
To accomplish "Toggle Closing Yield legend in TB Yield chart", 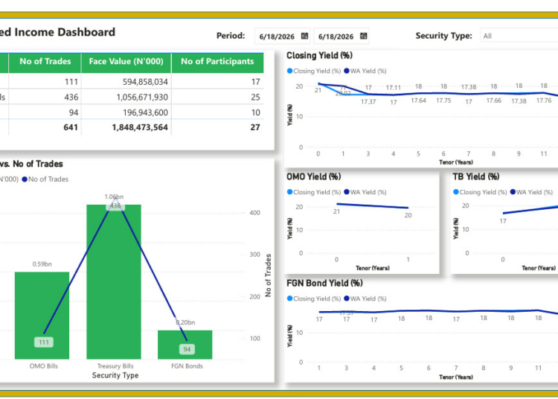I will 480,192.
